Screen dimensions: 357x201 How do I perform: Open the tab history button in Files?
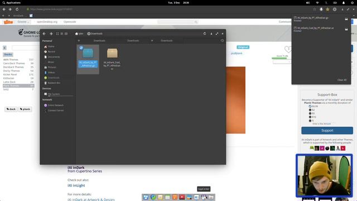pos(222,41)
